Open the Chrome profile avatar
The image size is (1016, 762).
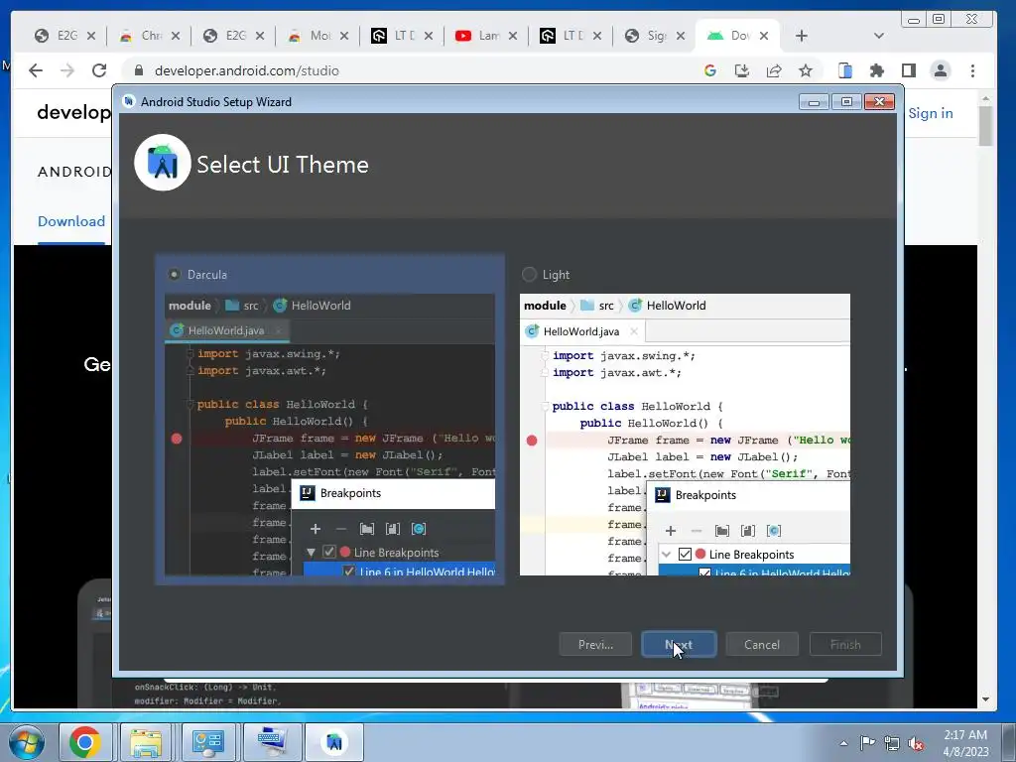pyautogui.click(x=941, y=70)
